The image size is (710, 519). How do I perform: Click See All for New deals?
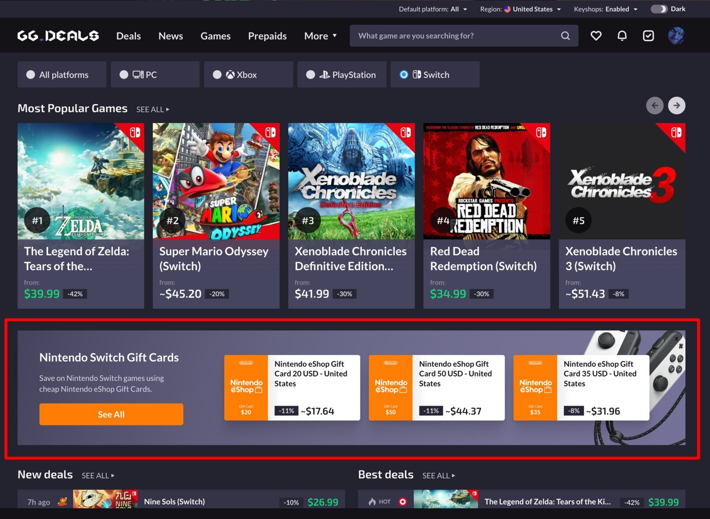coord(98,475)
